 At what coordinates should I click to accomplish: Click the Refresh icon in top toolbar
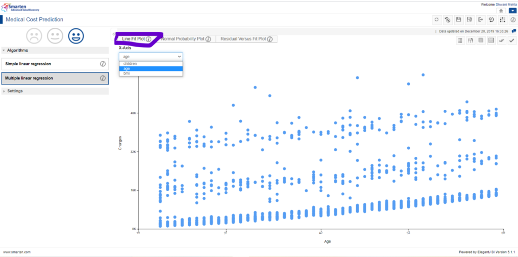(x=437, y=20)
